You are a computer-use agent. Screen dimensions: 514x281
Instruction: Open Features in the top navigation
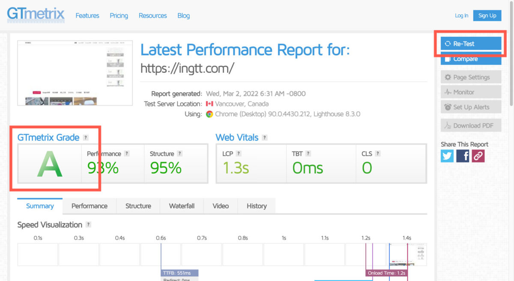pos(87,15)
